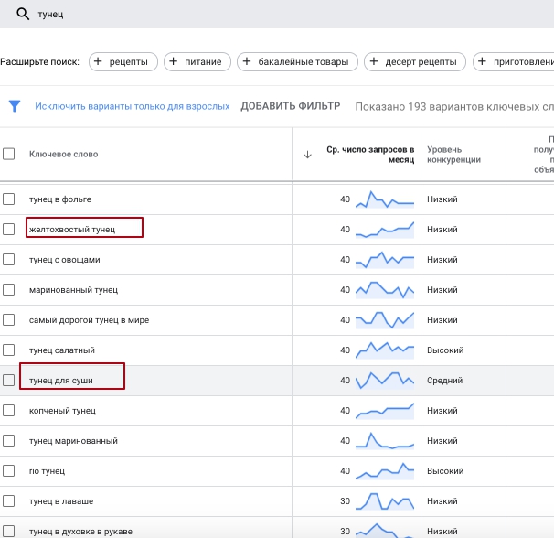
Task: Check the box for тунец в лаваше
Action: (x=9, y=500)
